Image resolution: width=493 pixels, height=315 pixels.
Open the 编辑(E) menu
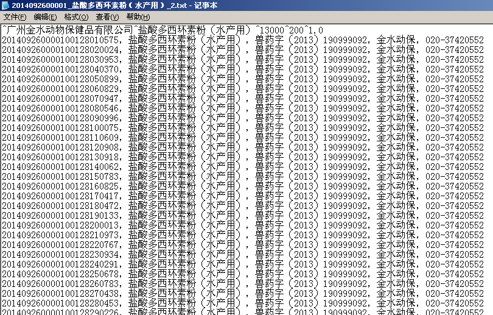point(45,16)
